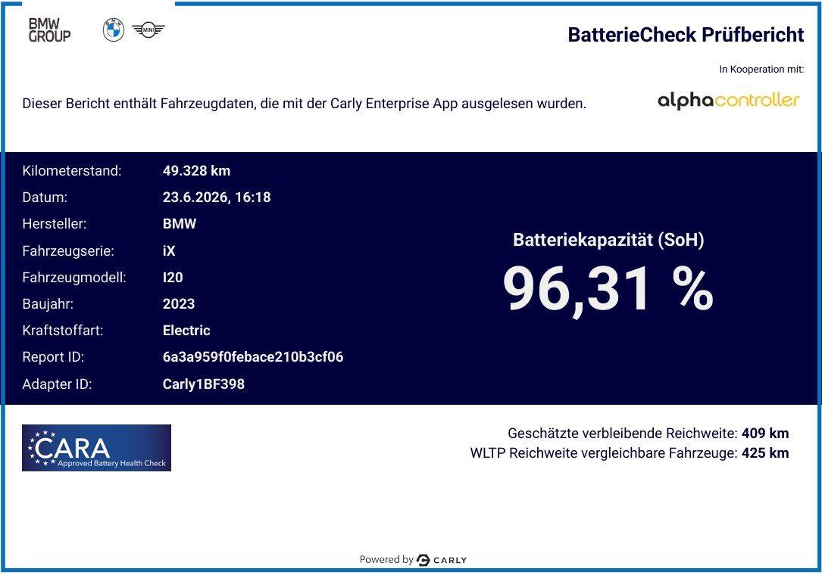The width and height of the screenshot is (822, 575).
Task: Select the title 'BatterieCheck Prüfbericht'
Action: click(x=686, y=35)
